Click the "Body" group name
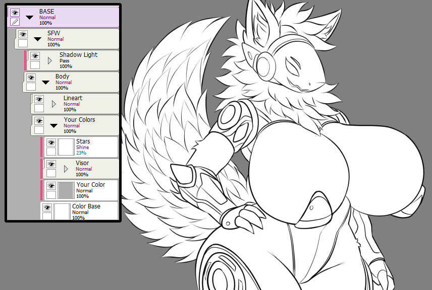The image size is (432, 290). point(62,77)
